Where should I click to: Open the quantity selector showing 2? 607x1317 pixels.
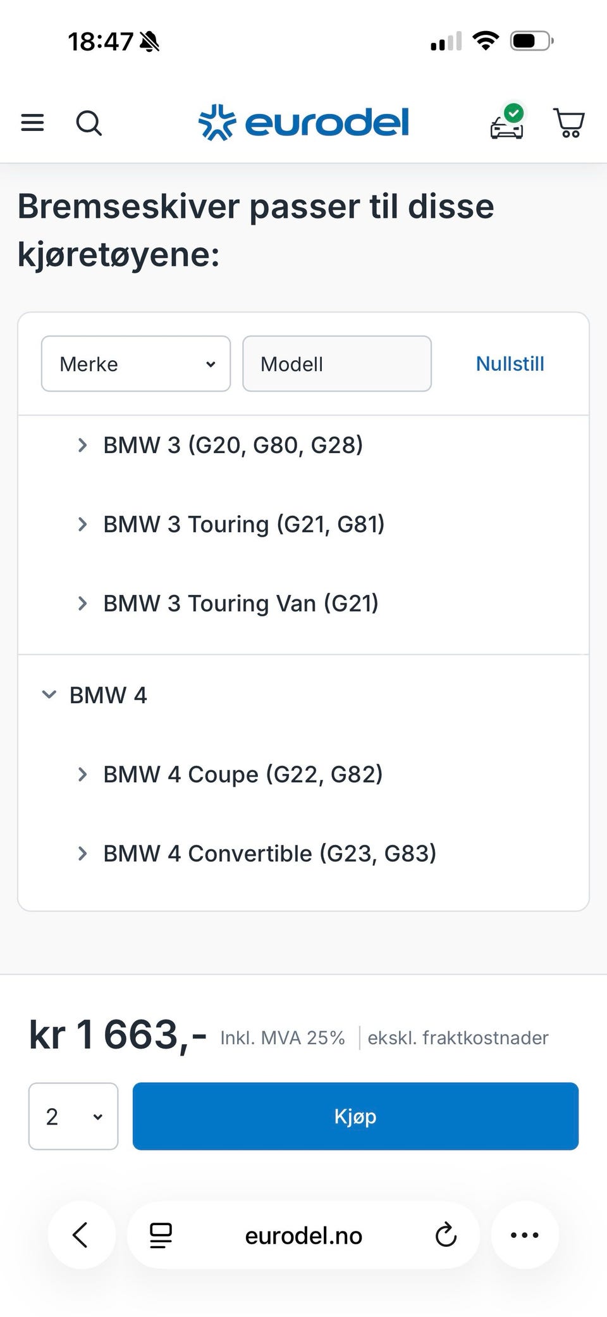click(x=73, y=1116)
